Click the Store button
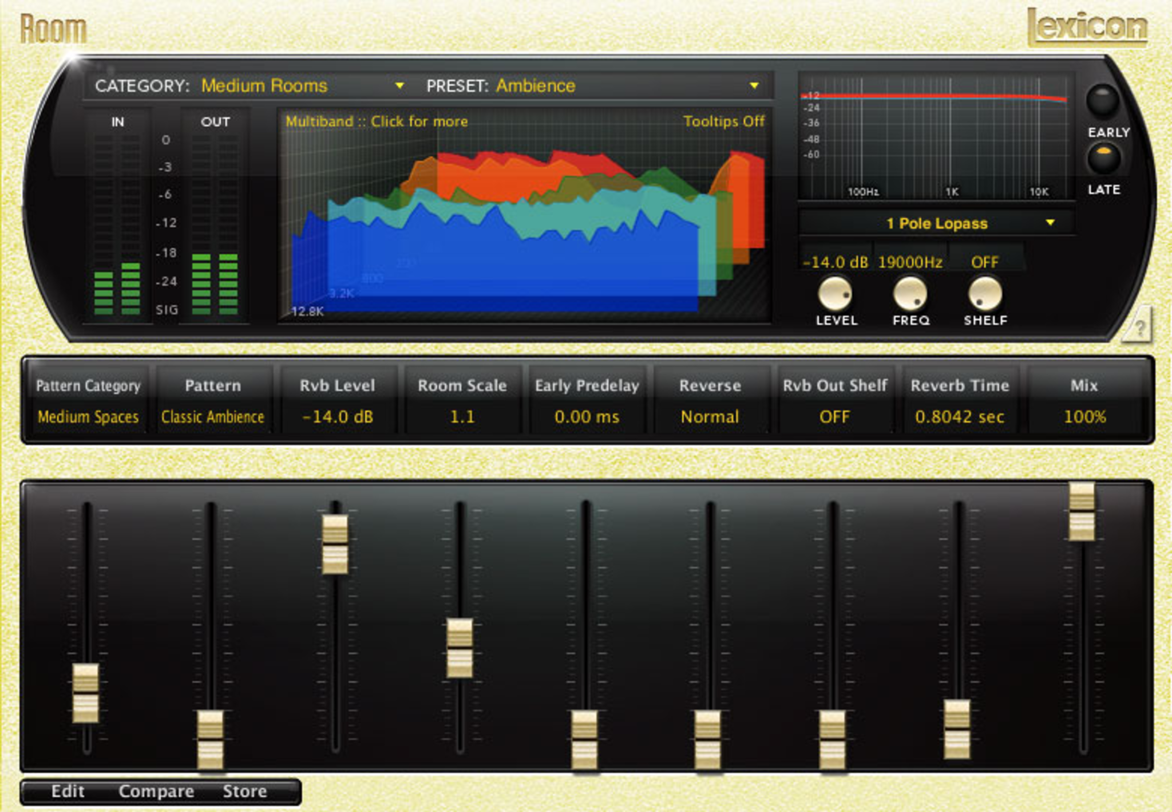The height and width of the screenshot is (812, 1172). [x=245, y=791]
